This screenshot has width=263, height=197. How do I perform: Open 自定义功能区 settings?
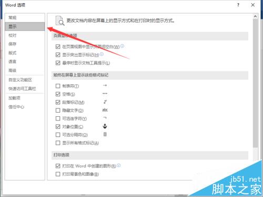pyautogui.click(x=25, y=80)
